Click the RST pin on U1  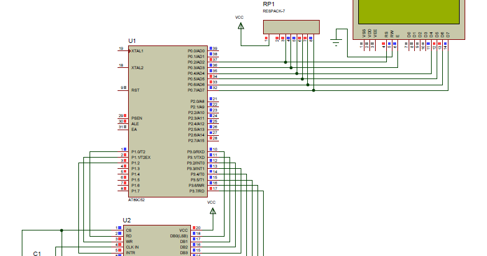(x=136, y=90)
